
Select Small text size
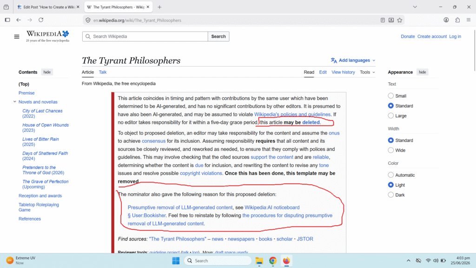(390, 96)
